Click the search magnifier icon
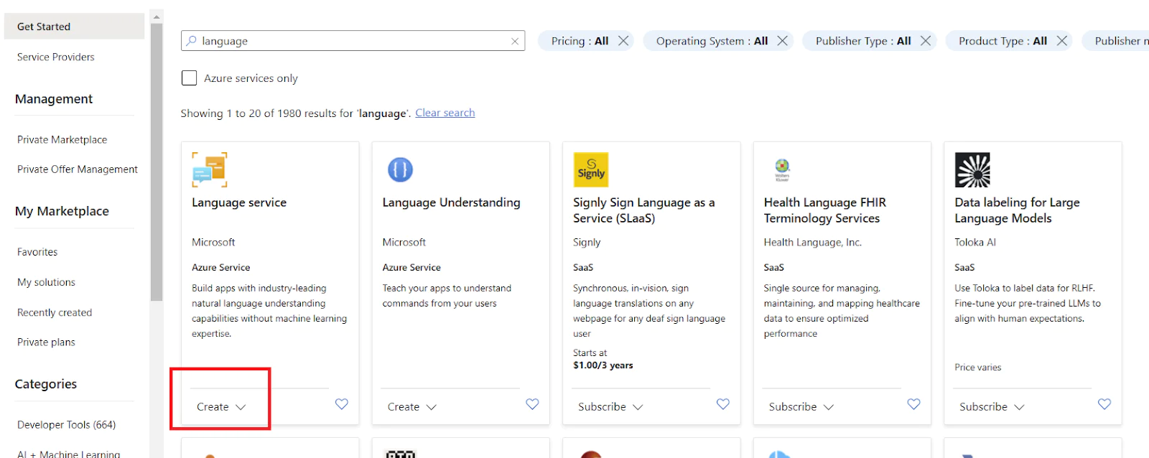This screenshot has width=1149, height=458. point(192,41)
